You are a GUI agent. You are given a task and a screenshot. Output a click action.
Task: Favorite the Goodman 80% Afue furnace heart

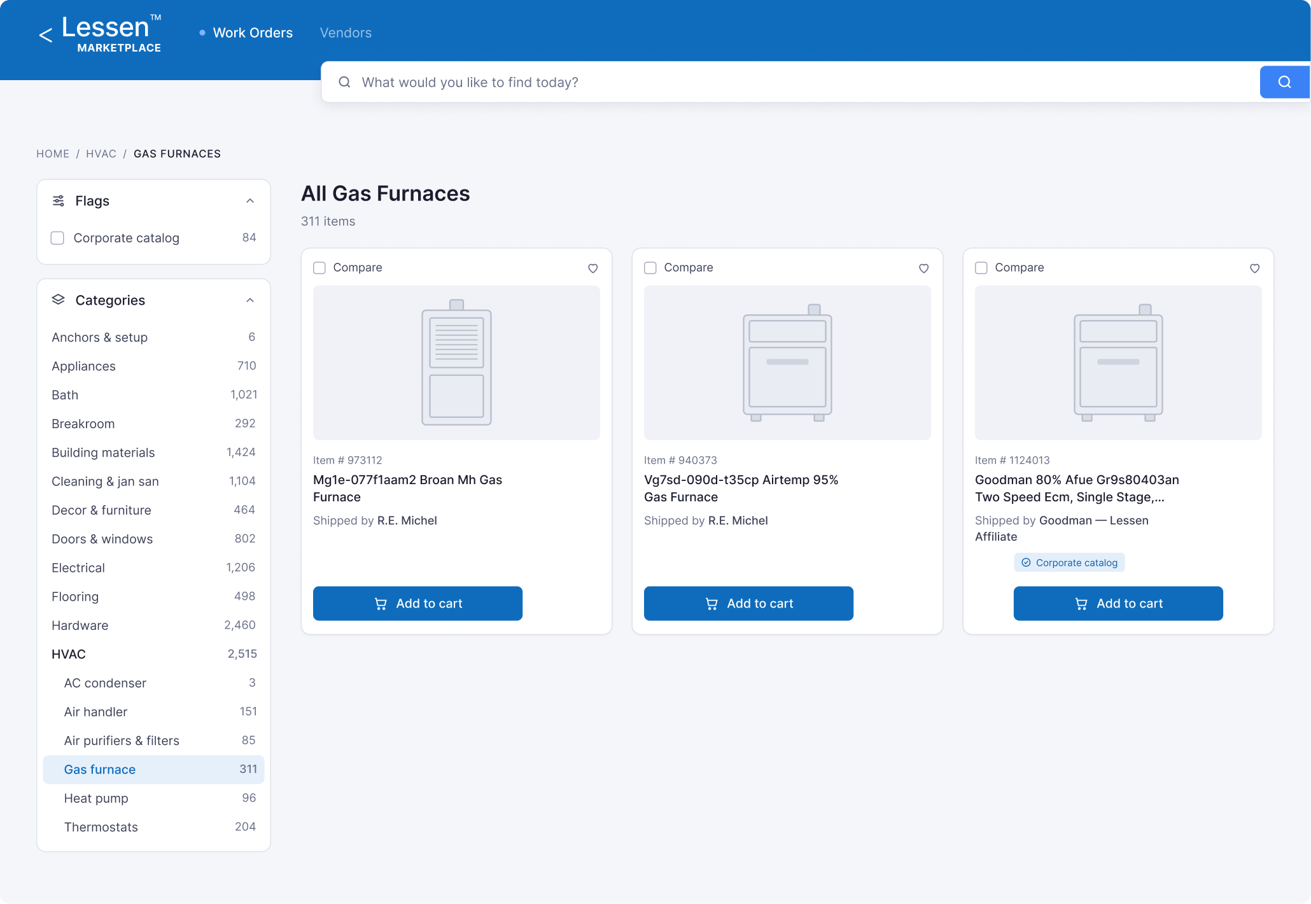(1254, 268)
